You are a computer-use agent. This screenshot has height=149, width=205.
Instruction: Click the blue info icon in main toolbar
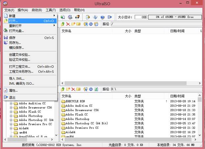point(95,17)
